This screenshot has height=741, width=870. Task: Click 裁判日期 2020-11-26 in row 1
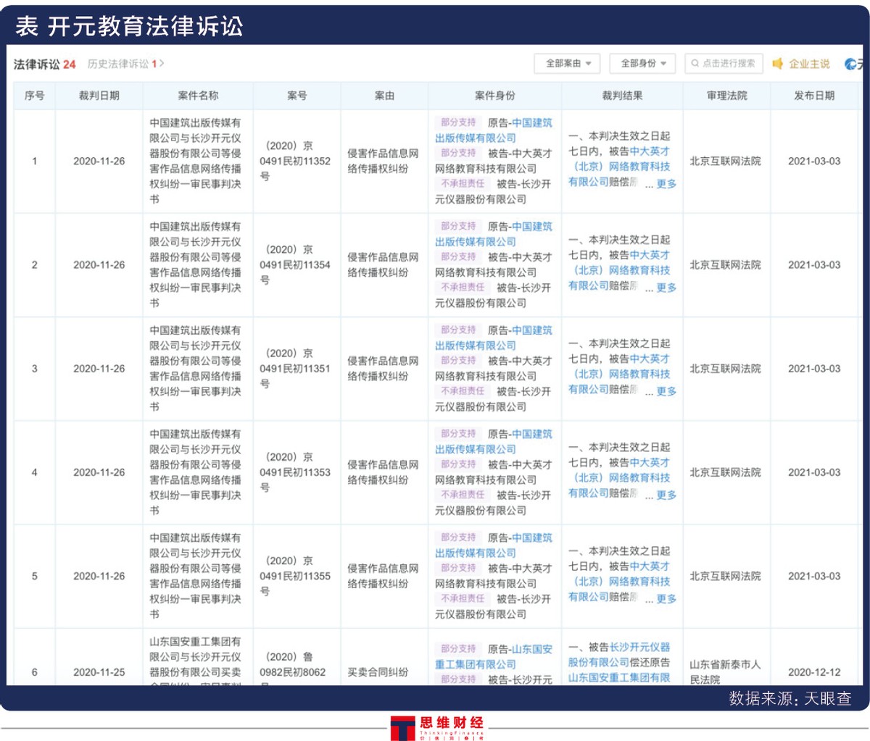[x=99, y=161]
